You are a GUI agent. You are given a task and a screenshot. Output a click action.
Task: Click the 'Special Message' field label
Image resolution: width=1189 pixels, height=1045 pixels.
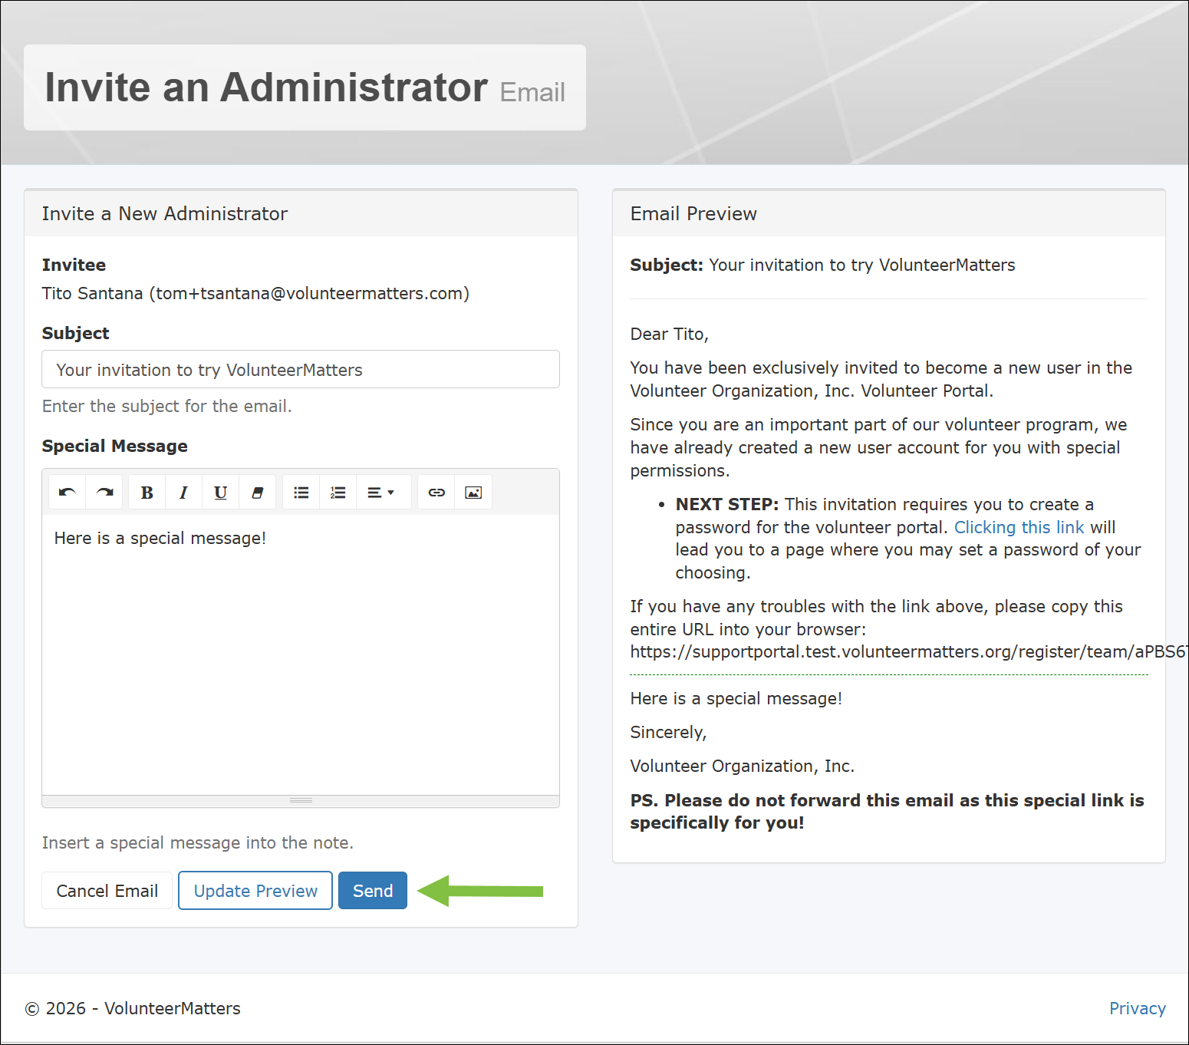pos(115,447)
